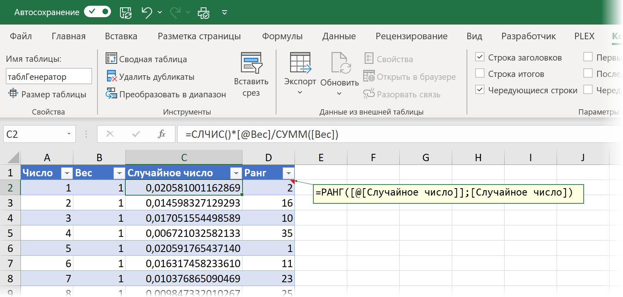Click the Enter checkmark in formula bar
Viewport: 623px width, 297px height.
point(136,134)
